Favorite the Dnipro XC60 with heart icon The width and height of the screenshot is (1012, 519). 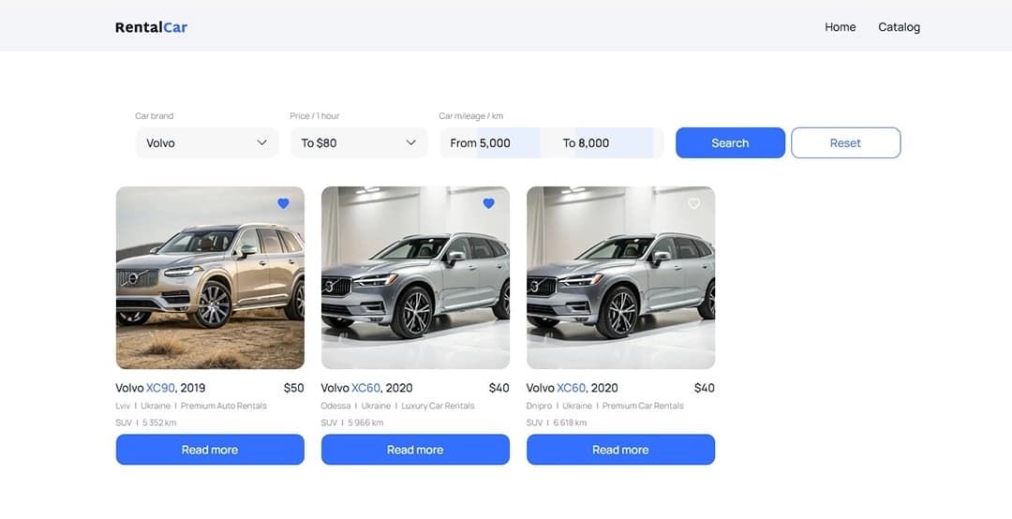(x=693, y=203)
